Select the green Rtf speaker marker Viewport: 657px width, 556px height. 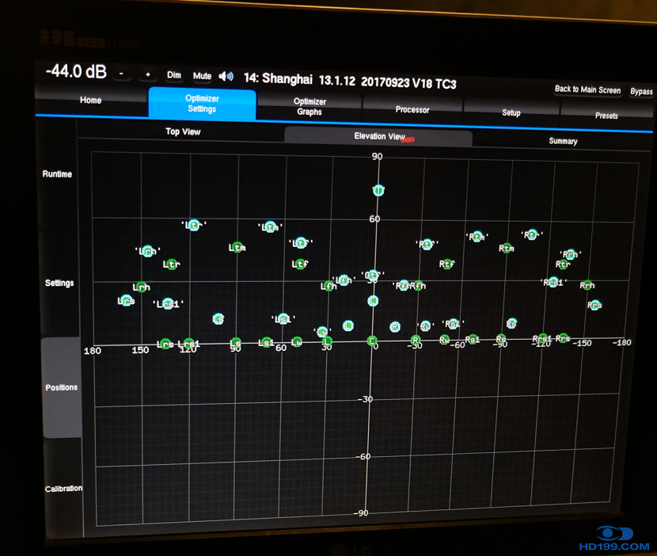pos(446,265)
